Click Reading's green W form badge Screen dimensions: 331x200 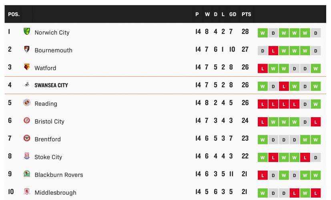click(x=316, y=104)
